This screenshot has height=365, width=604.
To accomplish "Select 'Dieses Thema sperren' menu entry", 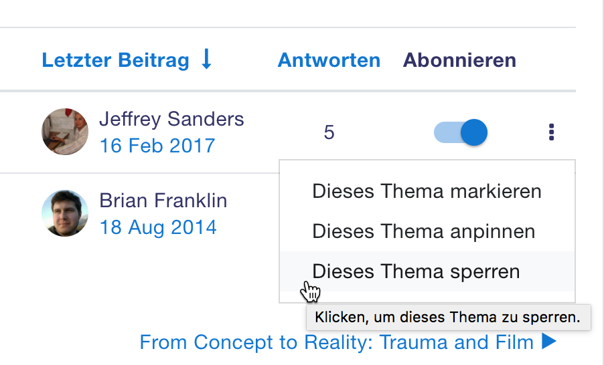I will [415, 271].
